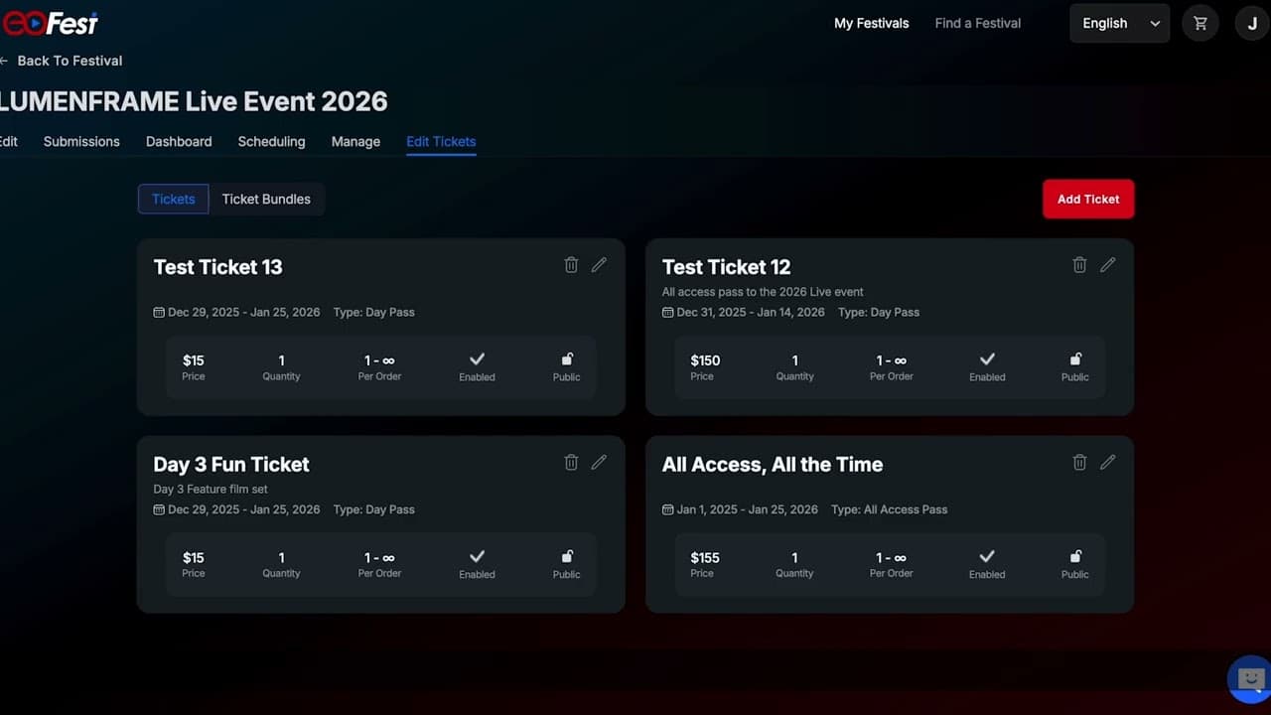Open the Scheduling tab
This screenshot has height=715, width=1271.
(x=271, y=141)
